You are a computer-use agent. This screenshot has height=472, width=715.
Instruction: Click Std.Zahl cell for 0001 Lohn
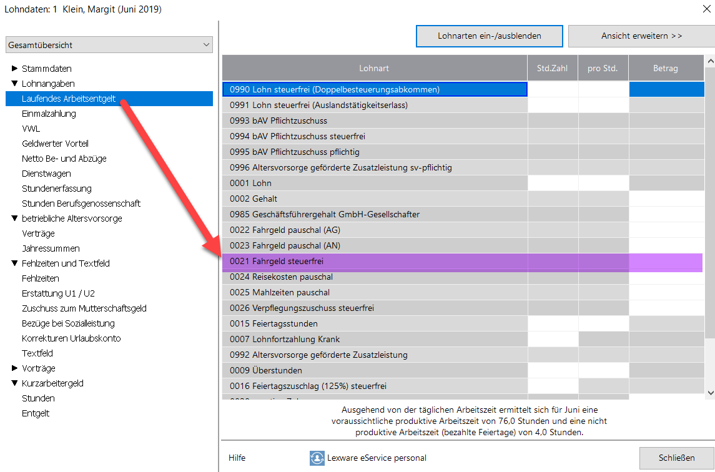pos(553,184)
